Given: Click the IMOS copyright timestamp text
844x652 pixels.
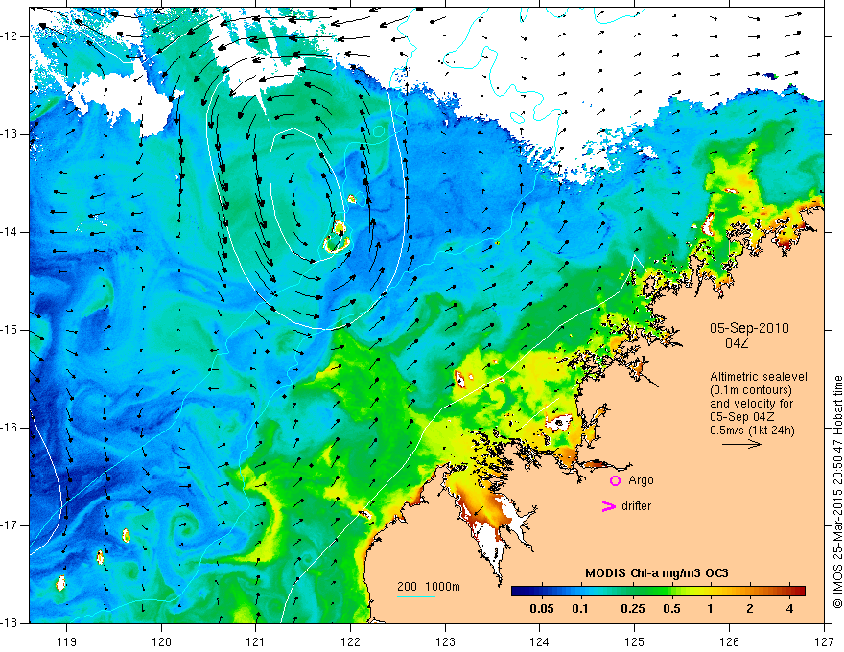Looking at the screenshot, I should [837, 492].
